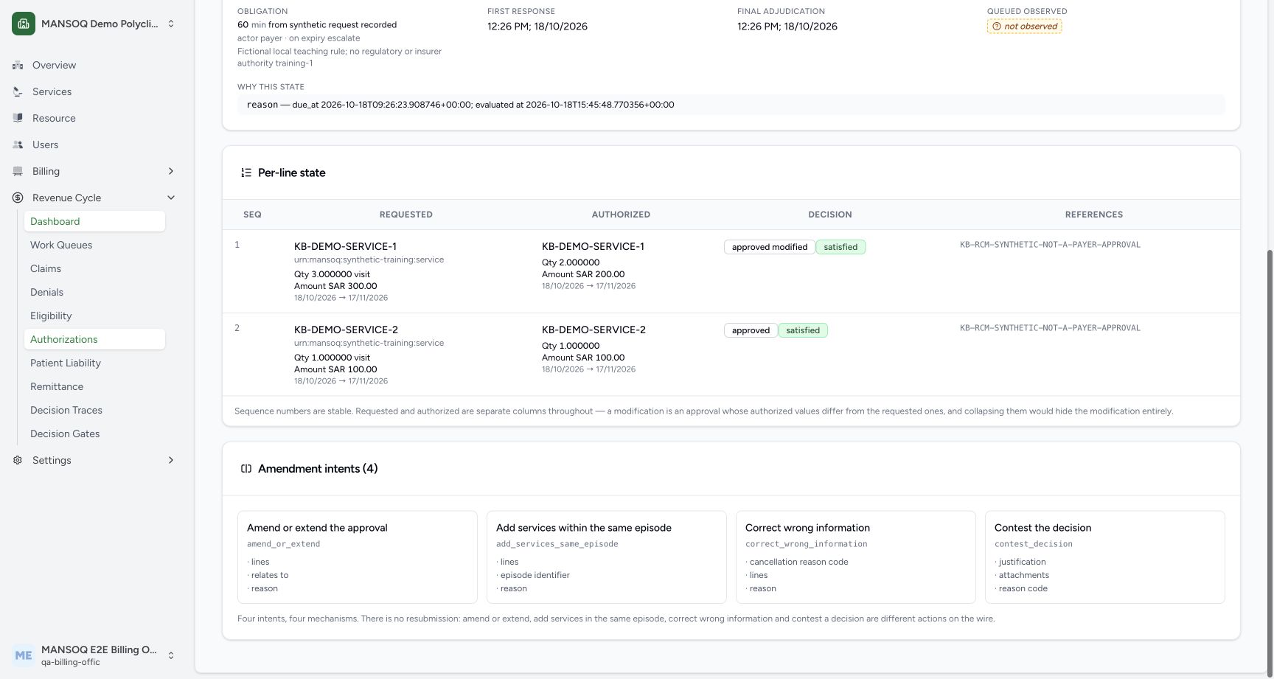The image size is (1274, 679).
Task: Select the Amend or extend the approval card
Action: 358,557
